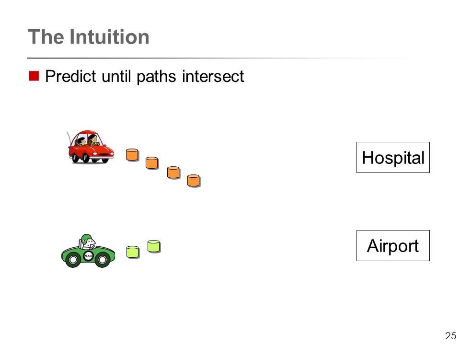Click the third orange cylinder in the path
460x345 pixels.
tap(173, 172)
